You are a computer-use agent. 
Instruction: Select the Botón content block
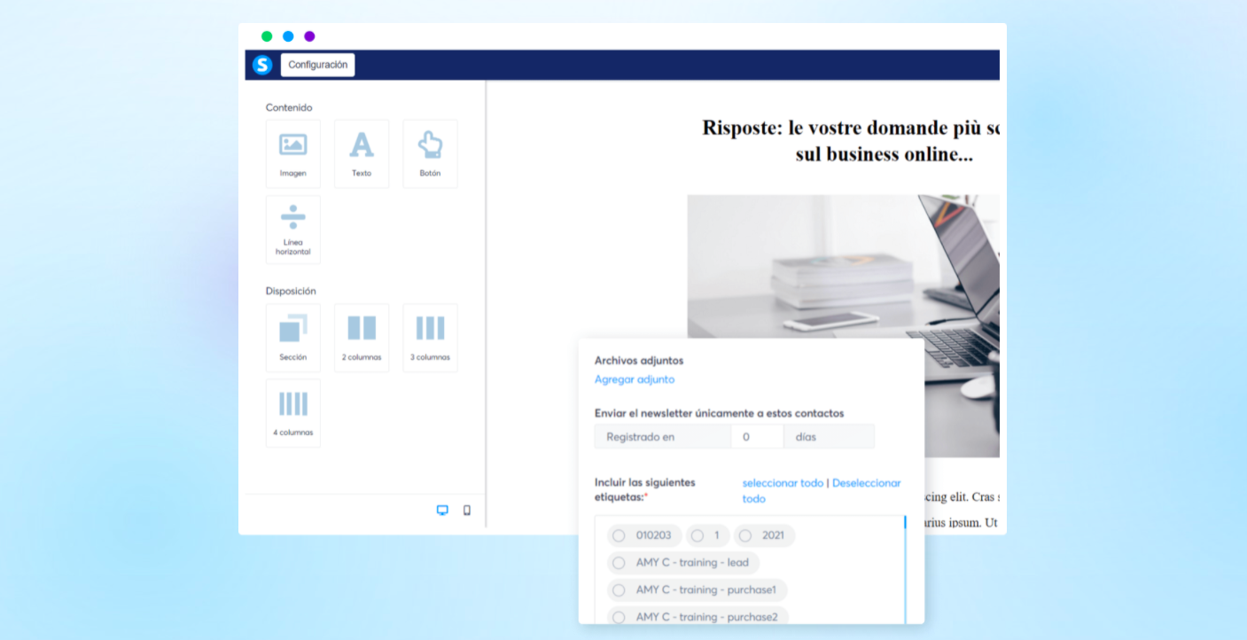[x=430, y=153]
